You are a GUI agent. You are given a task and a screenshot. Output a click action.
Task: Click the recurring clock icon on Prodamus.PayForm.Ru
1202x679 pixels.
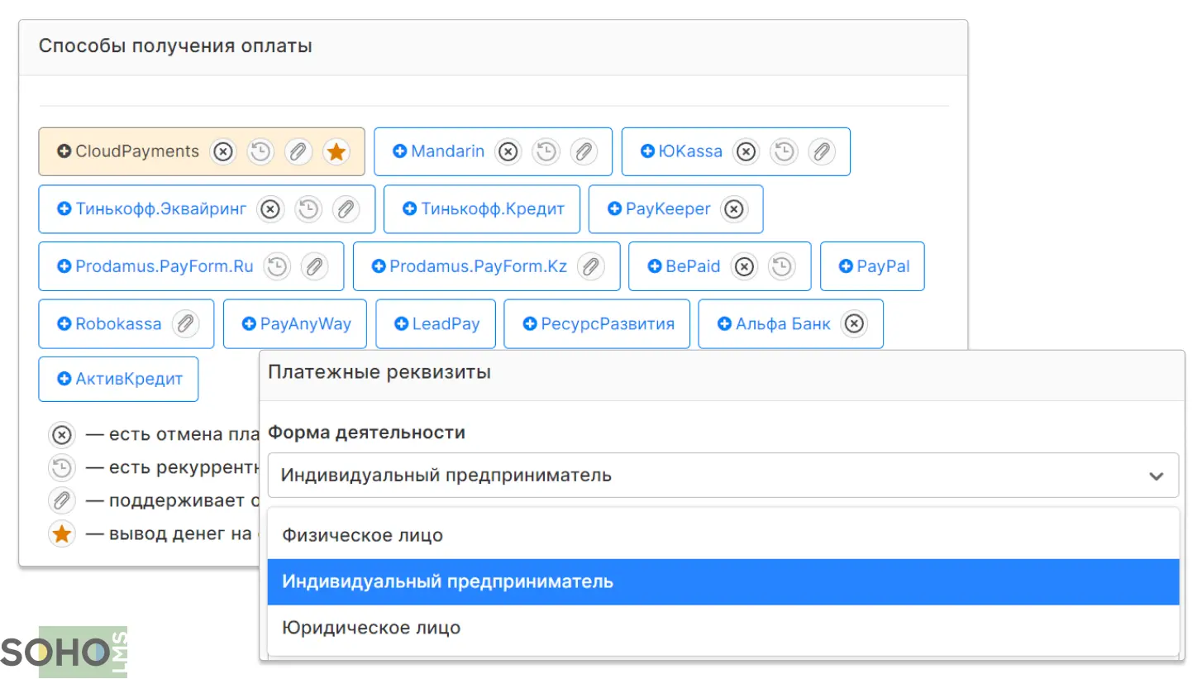tap(277, 266)
